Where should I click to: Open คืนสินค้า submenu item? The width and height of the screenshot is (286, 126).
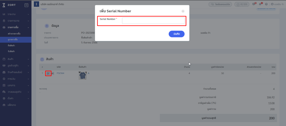11,45
